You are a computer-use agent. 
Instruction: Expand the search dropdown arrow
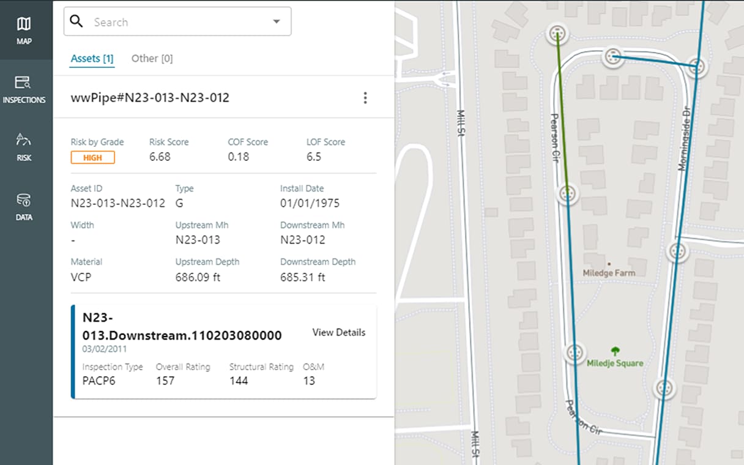[x=277, y=22]
